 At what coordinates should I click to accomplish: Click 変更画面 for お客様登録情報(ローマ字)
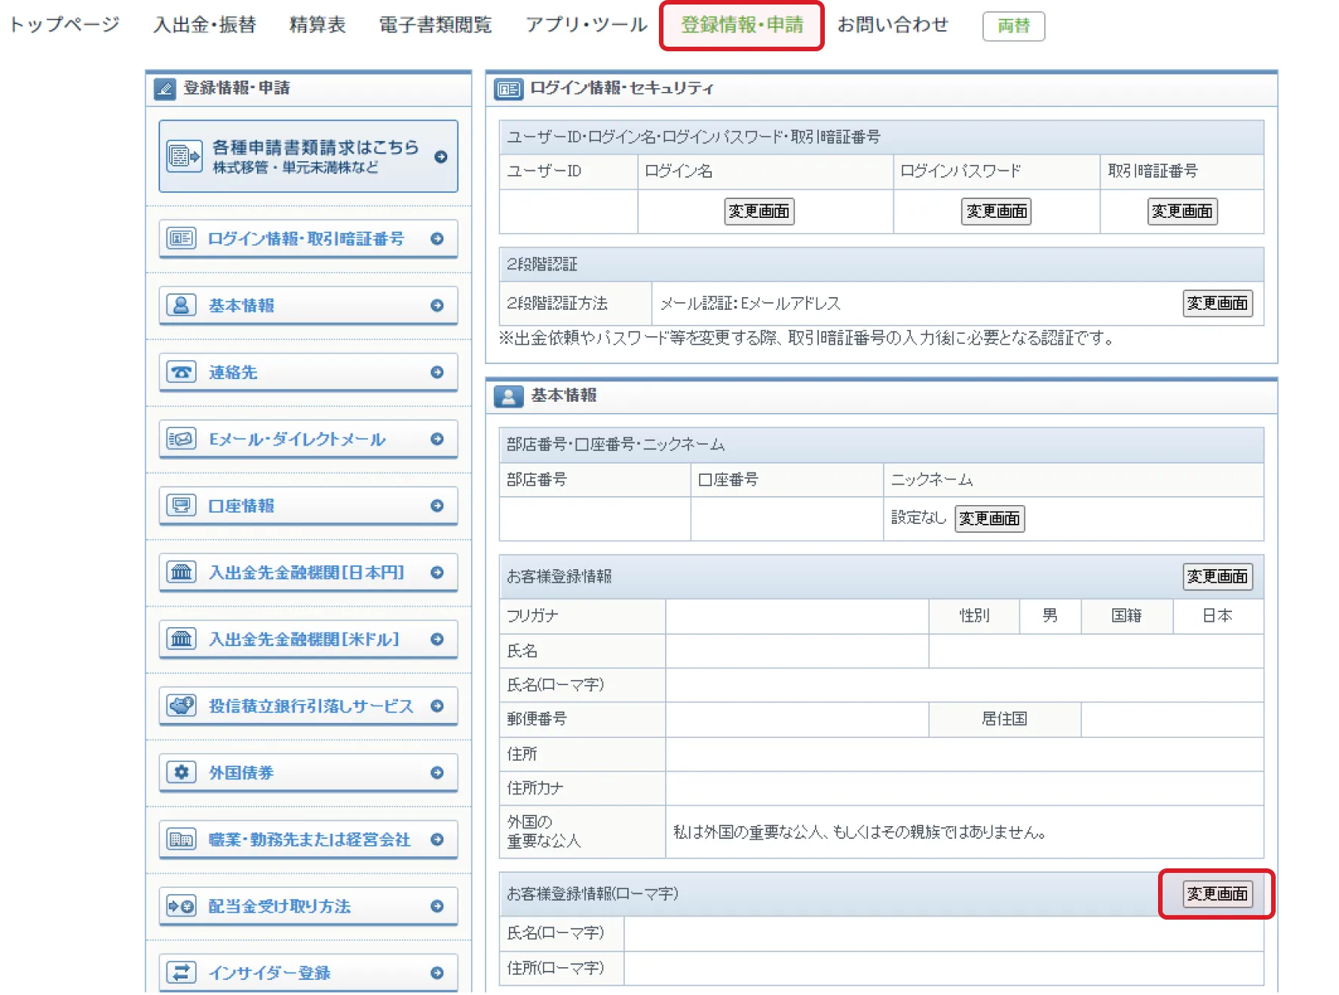[x=1217, y=894]
